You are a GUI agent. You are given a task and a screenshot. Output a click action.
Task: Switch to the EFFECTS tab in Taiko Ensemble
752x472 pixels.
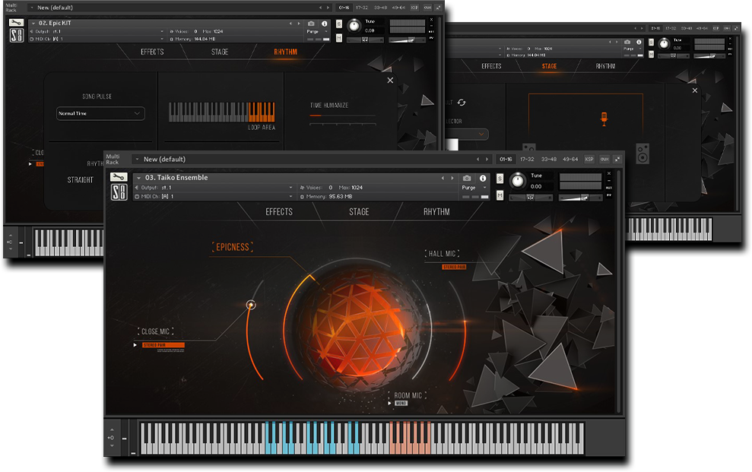278,211
